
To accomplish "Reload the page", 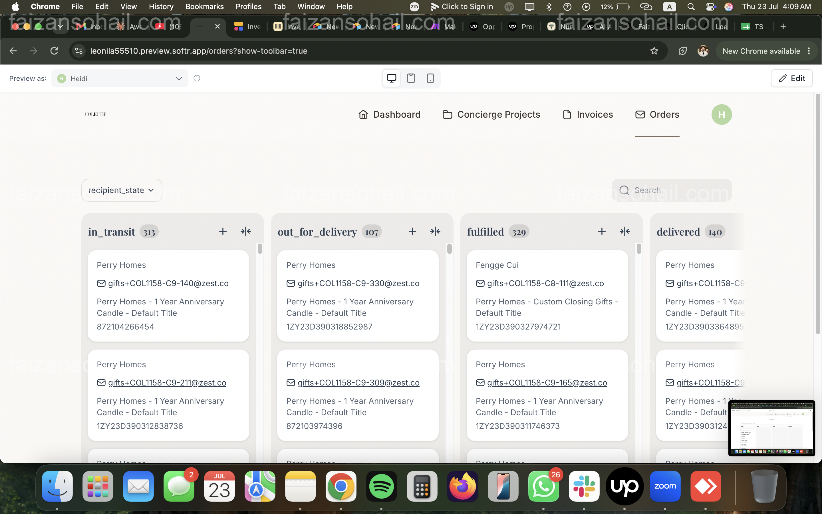I will click(54, 51).
